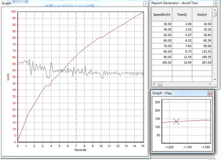
Task: Click the Dist(m) column header
Action: (x=202, y=14)
